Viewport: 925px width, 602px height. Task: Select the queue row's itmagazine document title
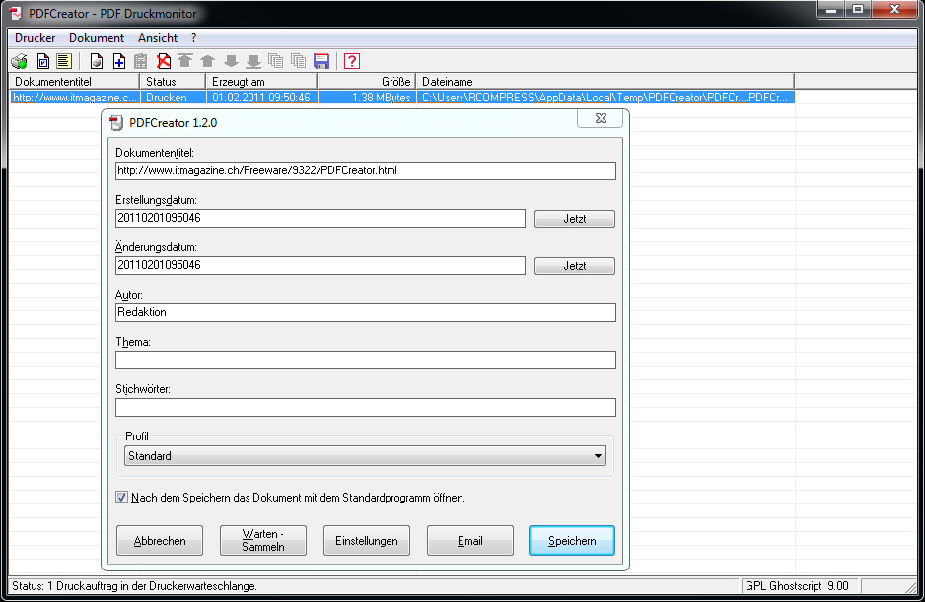coord(75,98)
